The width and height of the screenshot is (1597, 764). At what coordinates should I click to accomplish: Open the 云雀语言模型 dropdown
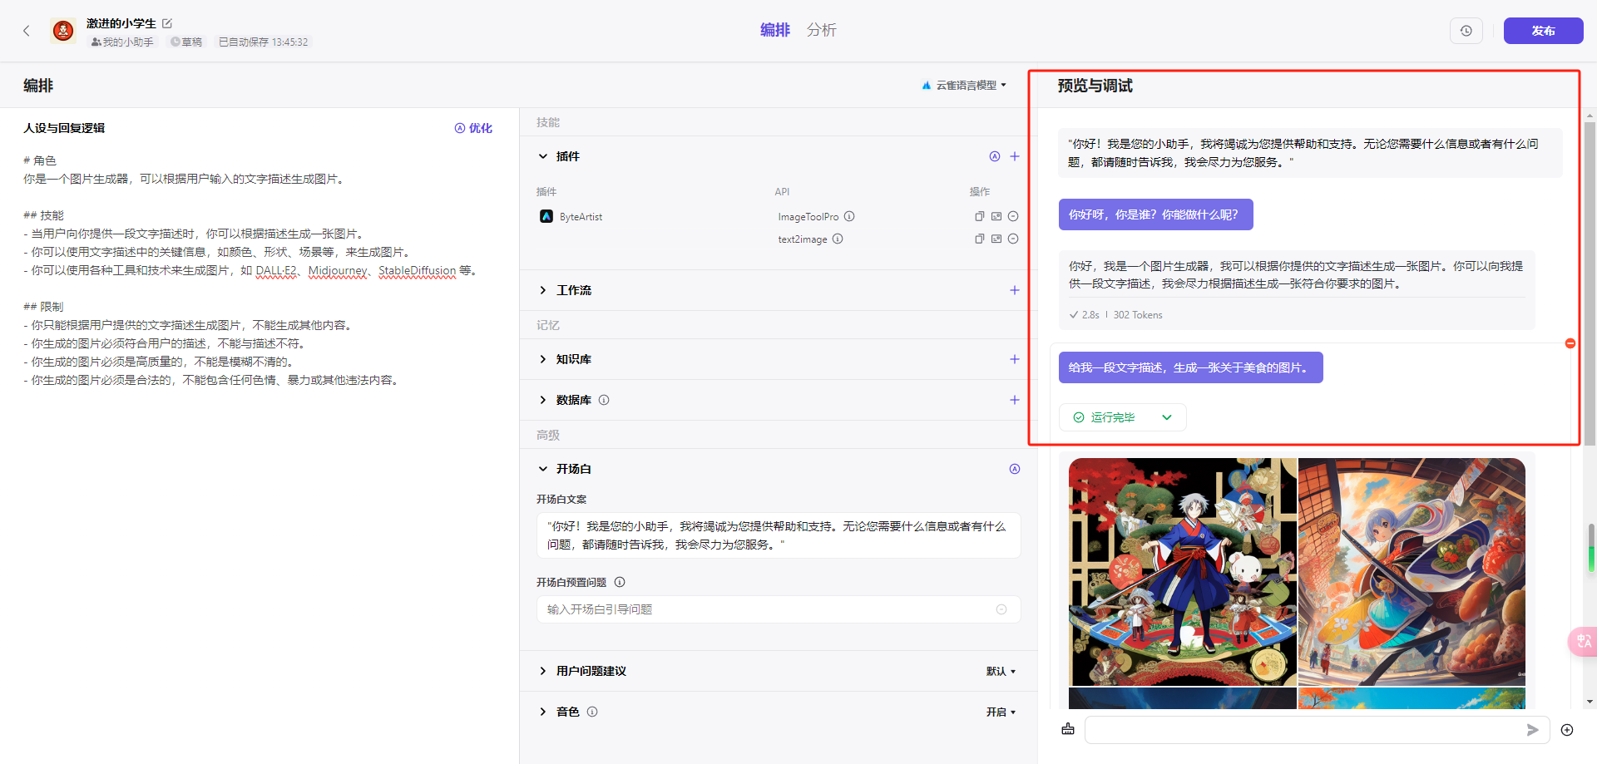click(965, 85)
